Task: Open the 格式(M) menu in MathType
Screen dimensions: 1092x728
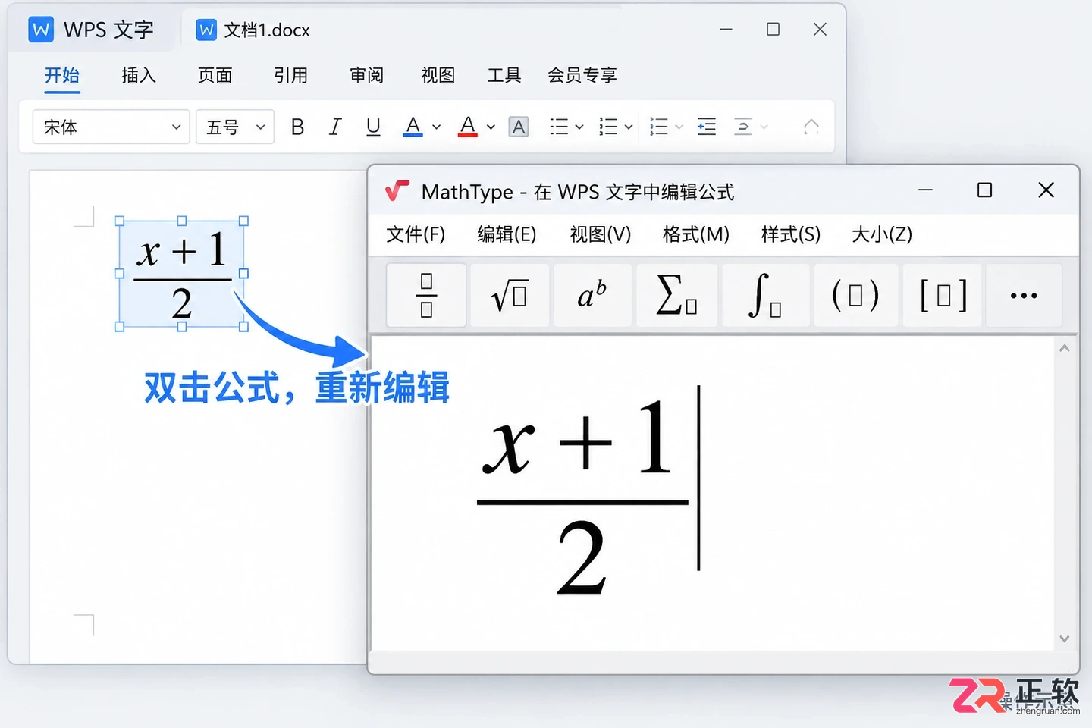Action: pos(695,234)
